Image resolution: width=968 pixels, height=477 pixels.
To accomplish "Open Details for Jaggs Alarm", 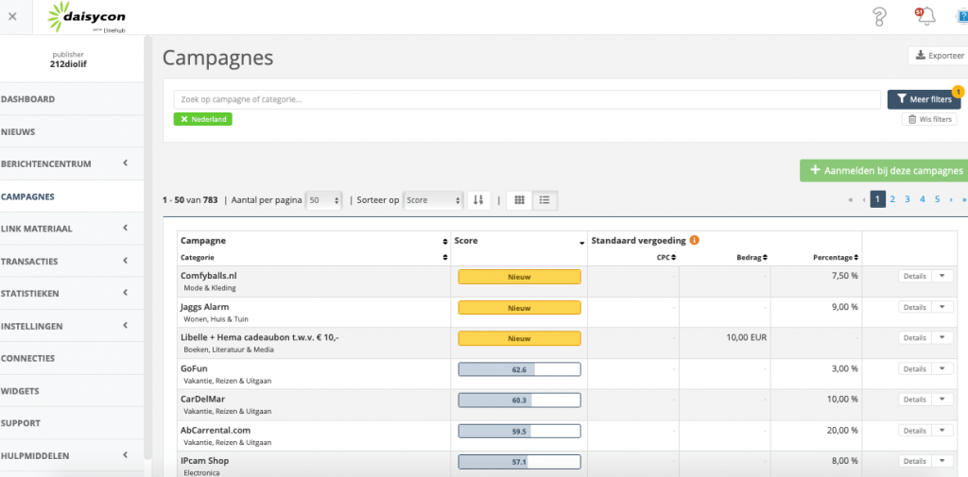I will coord(914,307).
